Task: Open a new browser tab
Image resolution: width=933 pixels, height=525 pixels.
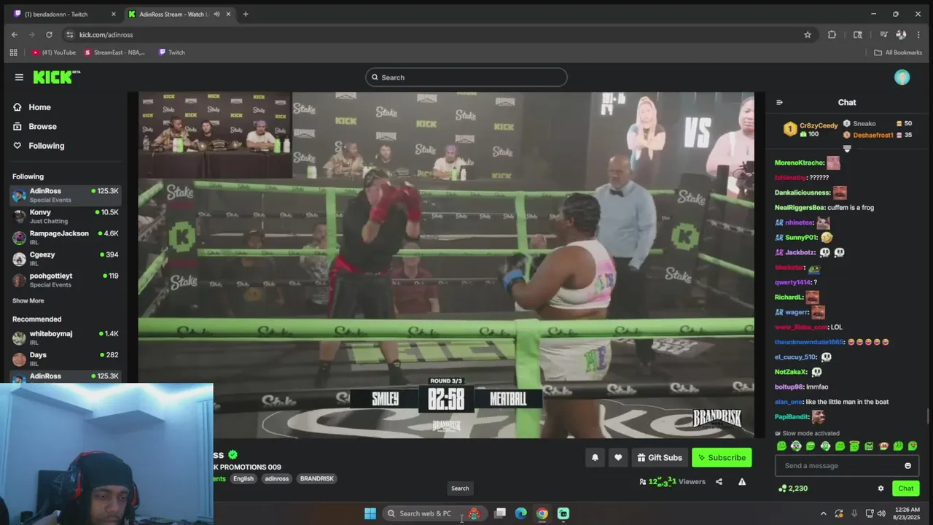Action: (x=245, y=14)
